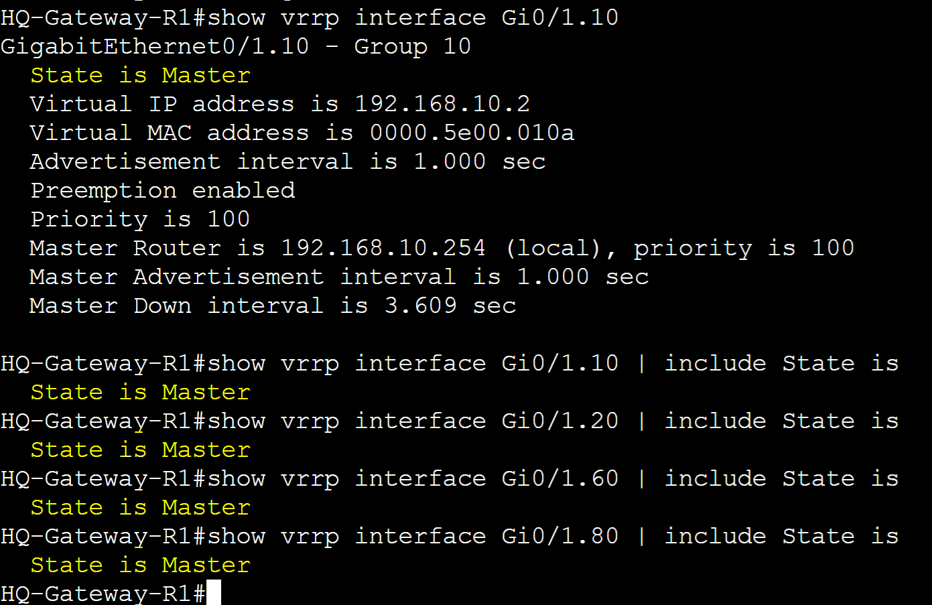Viewport: 932px width, 605px height.
Task: Click the terminal cursor block at the prompt
Action: click(214, 593)
